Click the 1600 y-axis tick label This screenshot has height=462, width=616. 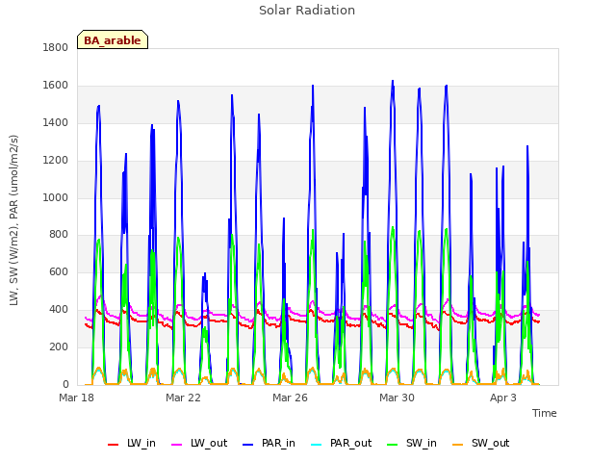pos(56,86)
